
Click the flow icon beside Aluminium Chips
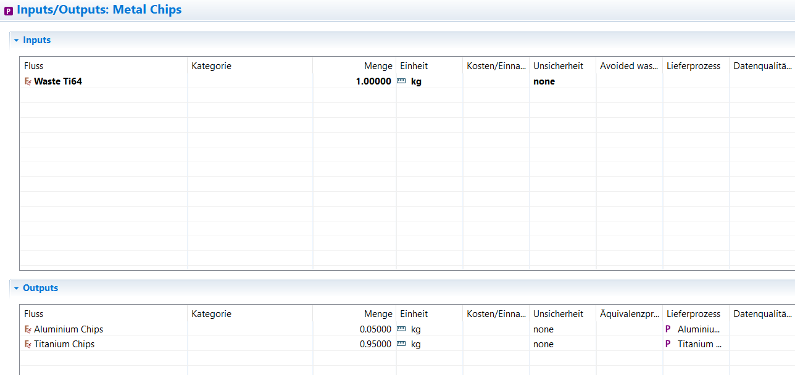pos(28,329)
